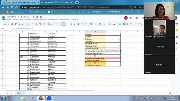Increase font size with plus button
This screenshot has height=101, width=180.
[x=67, y=24]
